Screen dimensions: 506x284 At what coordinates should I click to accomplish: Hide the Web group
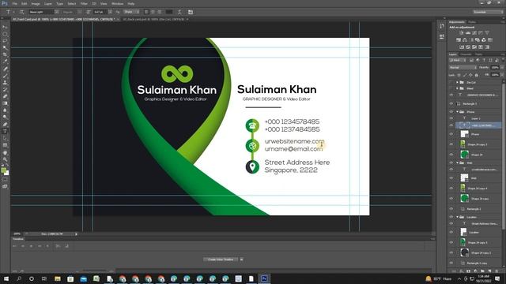451,163
